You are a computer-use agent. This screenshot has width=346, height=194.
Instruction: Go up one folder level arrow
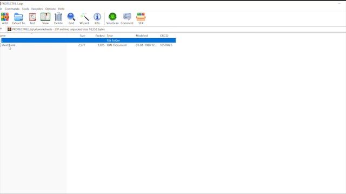tap(1, 29)
